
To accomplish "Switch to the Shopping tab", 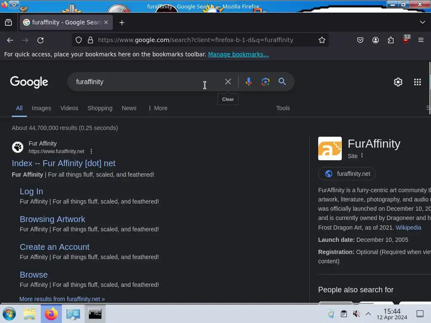I will point(100,108).
